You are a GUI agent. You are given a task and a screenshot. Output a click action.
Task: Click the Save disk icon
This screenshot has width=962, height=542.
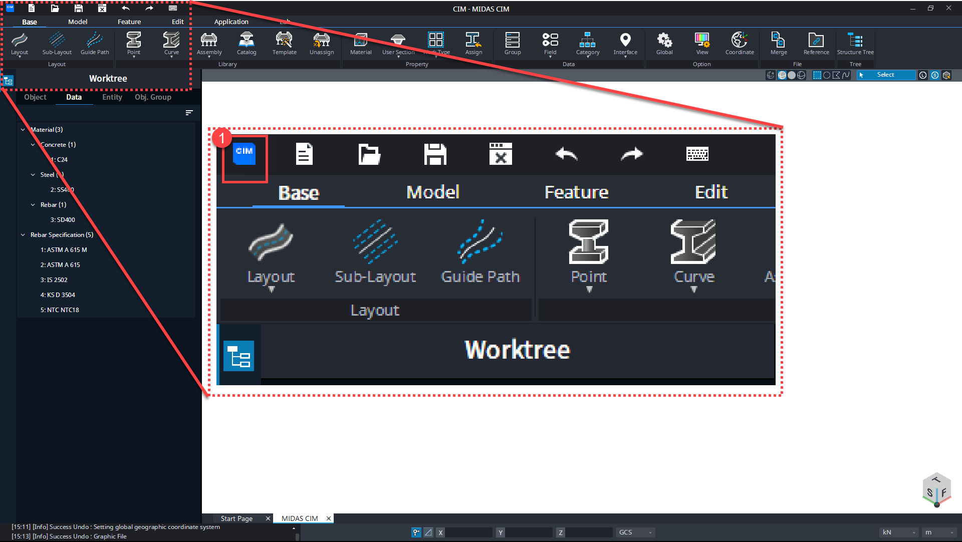[79, 8]
